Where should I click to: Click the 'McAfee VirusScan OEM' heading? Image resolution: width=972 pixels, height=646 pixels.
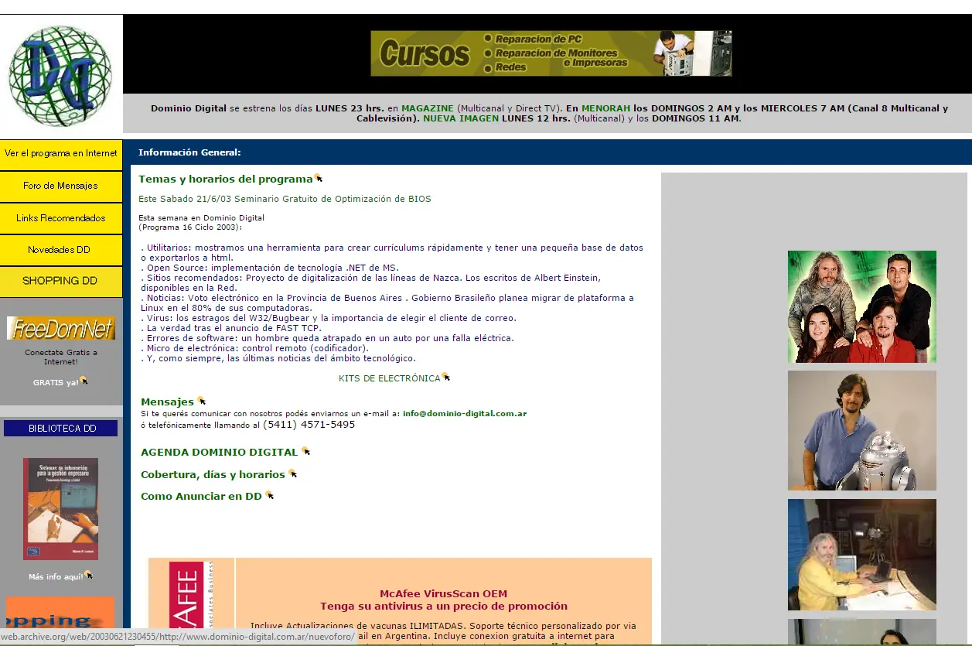[443, 594]
